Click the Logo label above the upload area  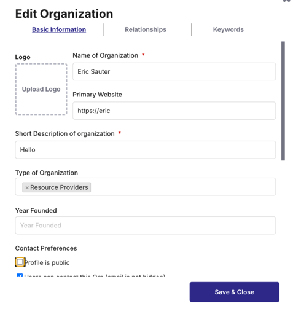[23, 57]
